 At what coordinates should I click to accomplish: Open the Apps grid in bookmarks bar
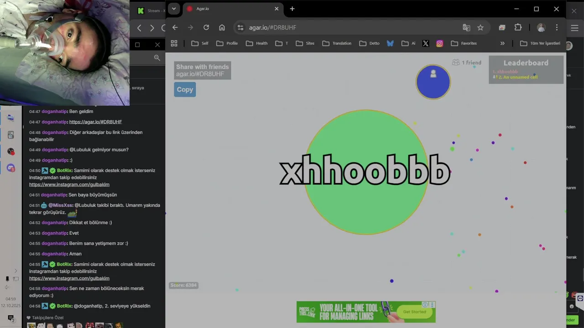[x=174, y=43]
